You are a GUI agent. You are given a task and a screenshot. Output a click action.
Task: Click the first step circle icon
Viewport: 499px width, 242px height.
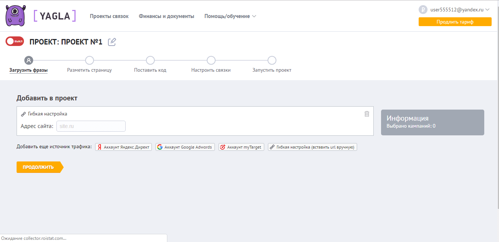(28, 60)
